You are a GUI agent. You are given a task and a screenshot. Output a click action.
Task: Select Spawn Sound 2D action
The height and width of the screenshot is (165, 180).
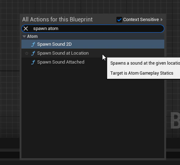click(x=93, y=44)
